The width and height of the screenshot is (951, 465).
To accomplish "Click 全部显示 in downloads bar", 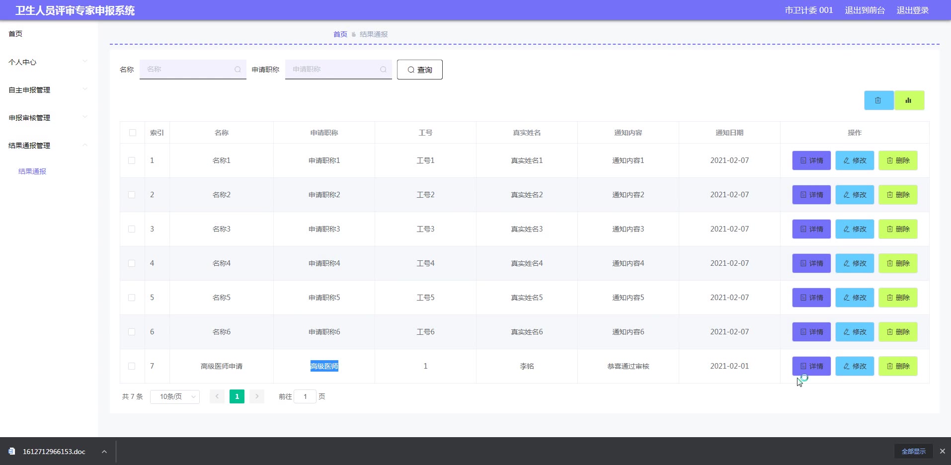I will pyautogui.click(x=913, y=451).
